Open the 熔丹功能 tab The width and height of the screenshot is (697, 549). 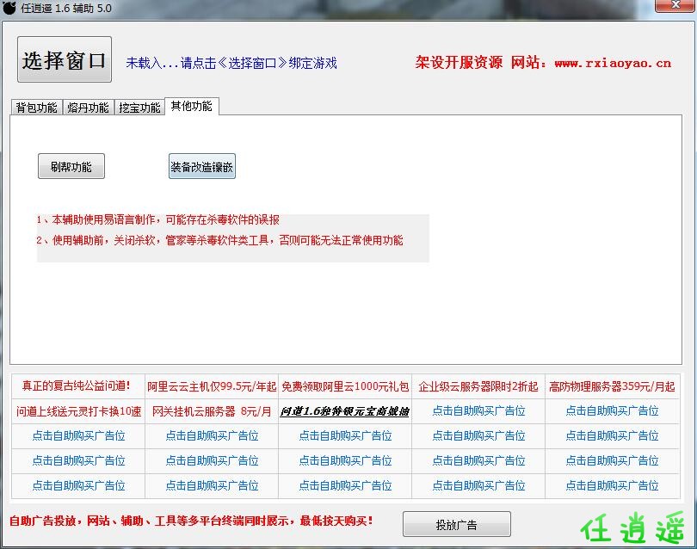click(88, 108)
